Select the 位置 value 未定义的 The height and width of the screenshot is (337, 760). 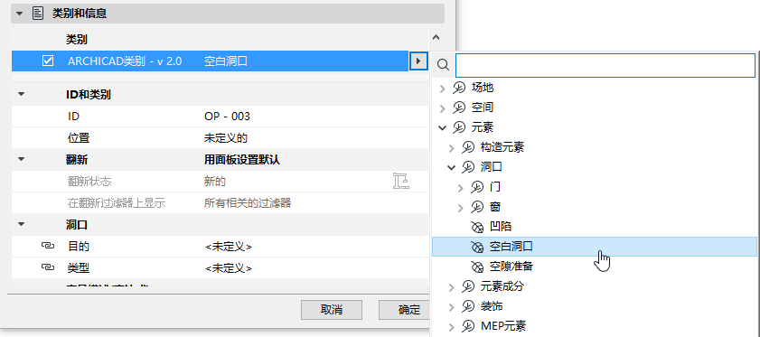[x=226, y=137]
